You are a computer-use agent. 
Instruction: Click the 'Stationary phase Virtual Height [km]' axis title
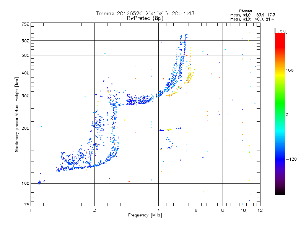pyautogui.click(x=17, y=114)
